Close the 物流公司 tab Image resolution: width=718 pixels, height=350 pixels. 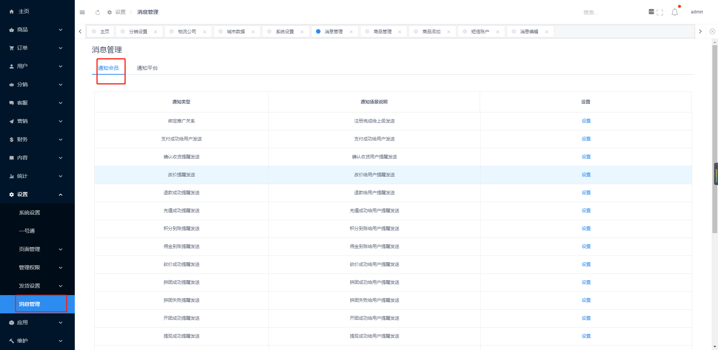pos(205,32)
